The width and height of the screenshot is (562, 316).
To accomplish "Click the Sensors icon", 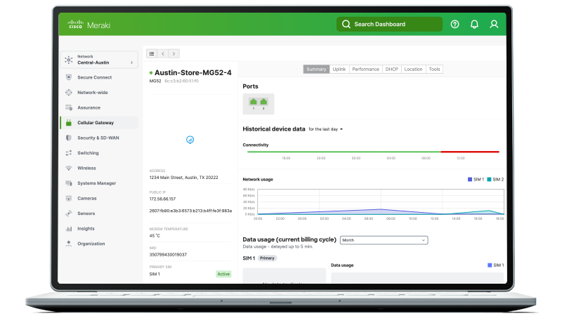I will pos(69,213).
